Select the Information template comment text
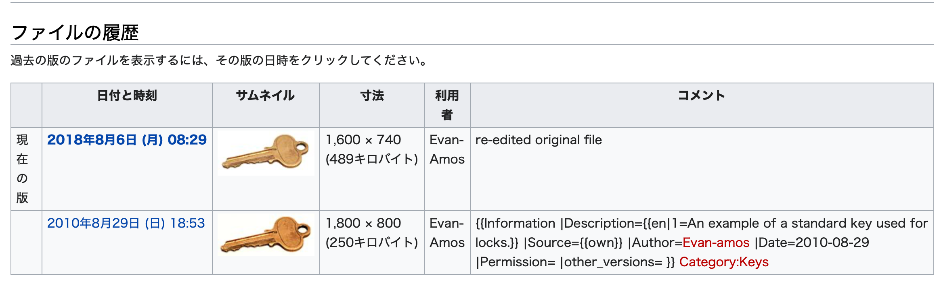This screenshot has height=282, width=939. [x=686, y=223]
